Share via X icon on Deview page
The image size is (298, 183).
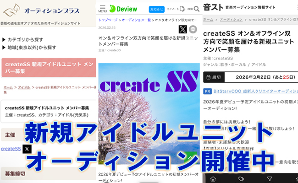[x=182, y=29]
